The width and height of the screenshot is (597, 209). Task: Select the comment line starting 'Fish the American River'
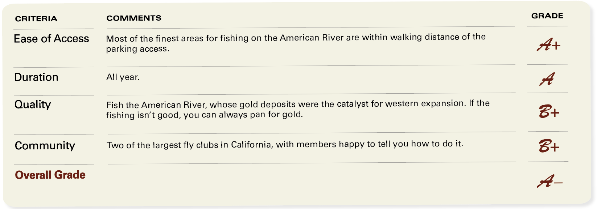[x=298, y=104]
